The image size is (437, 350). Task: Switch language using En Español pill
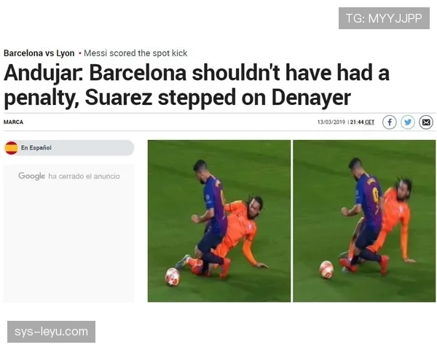pos(69,148)
